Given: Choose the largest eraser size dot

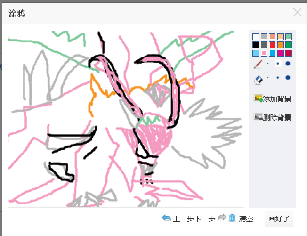Looking at the screenshot, I should [x=288, y=78].
